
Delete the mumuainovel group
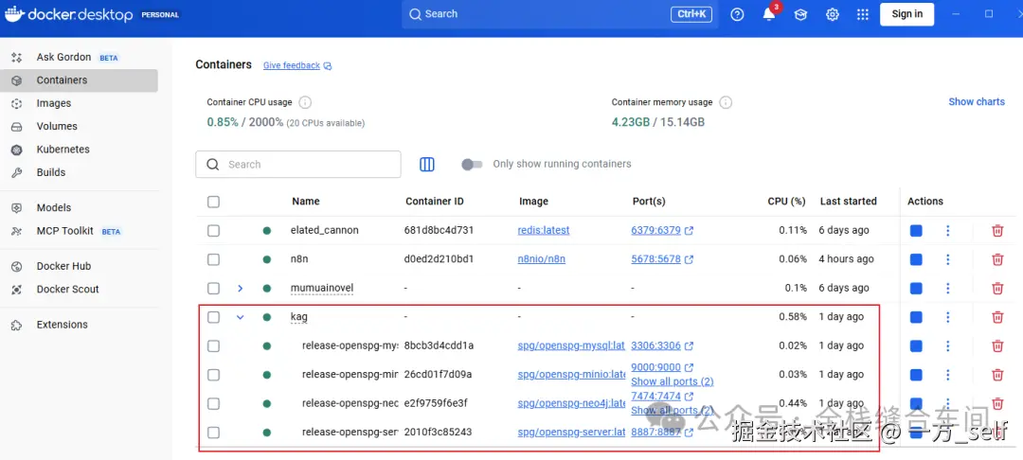coord(997,288)
